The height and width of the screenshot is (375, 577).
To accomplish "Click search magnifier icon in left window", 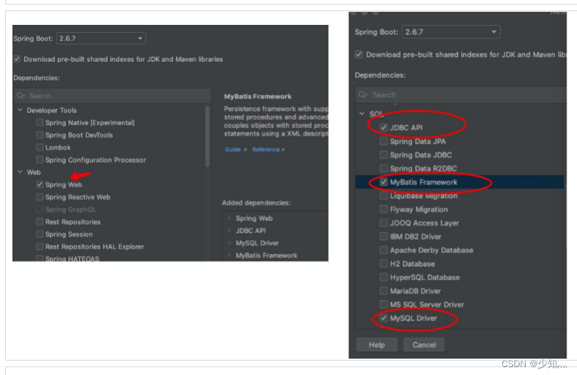I will click(x=20, y=96).
